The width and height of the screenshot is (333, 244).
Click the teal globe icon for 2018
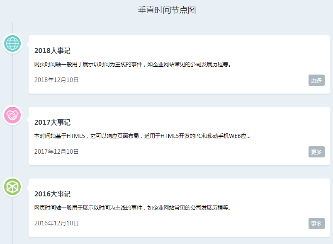tap(12, 43)
